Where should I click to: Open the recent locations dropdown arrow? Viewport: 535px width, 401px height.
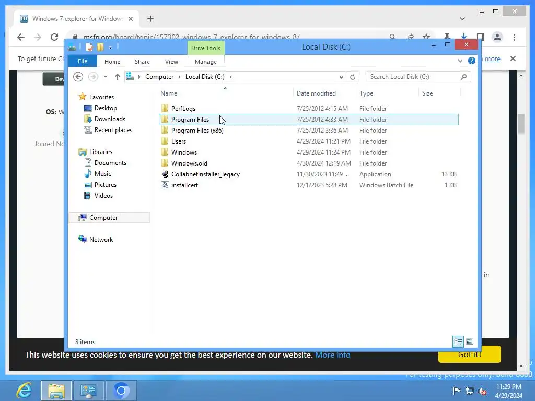(x=106, y=77)
